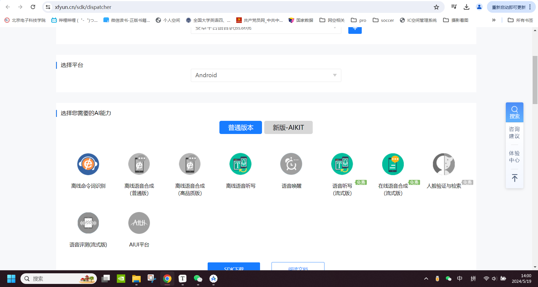The height and width of the screenshot is (287, 538).
Task: Select the 在线语音合成 (流式版) icon
Action: [x=393, y=164]
